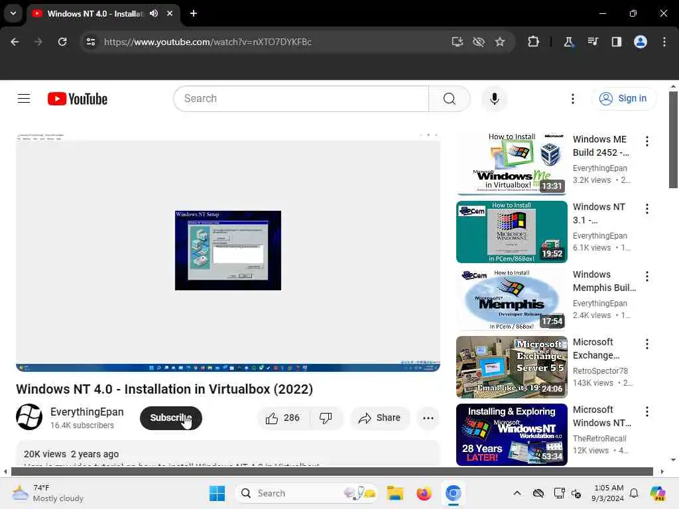The width and height of the screenshot is (679, 509).
Task: Click the video player area
Action: click(x=228, y=253)
